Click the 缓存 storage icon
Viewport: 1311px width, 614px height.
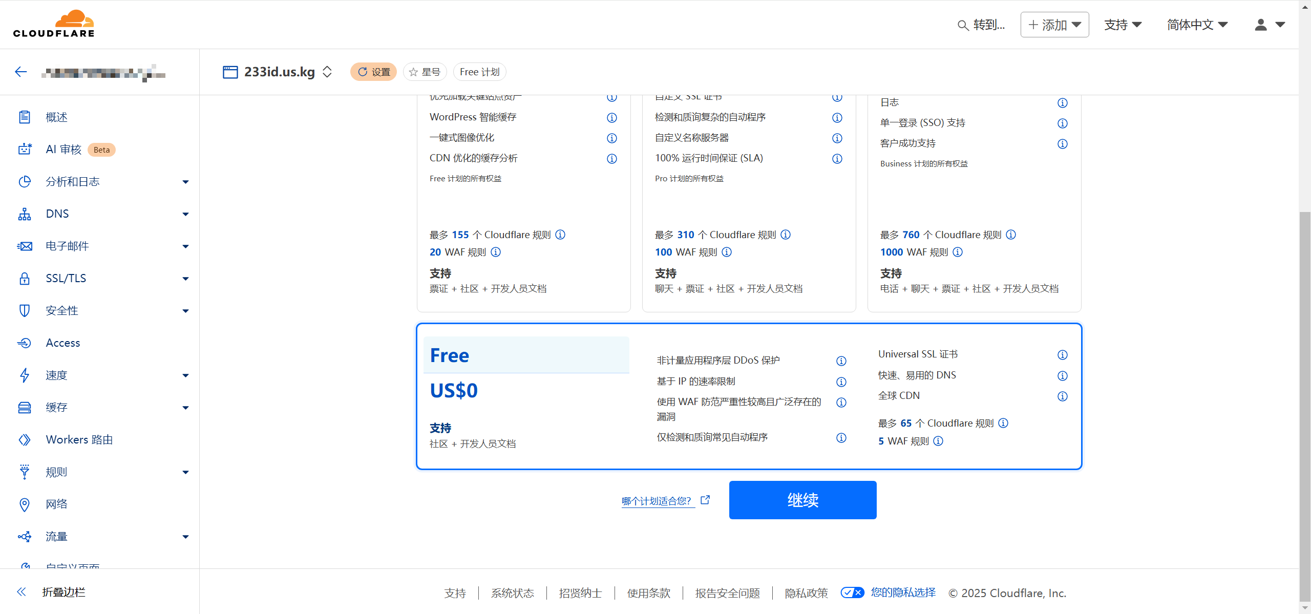click(25, 408)
